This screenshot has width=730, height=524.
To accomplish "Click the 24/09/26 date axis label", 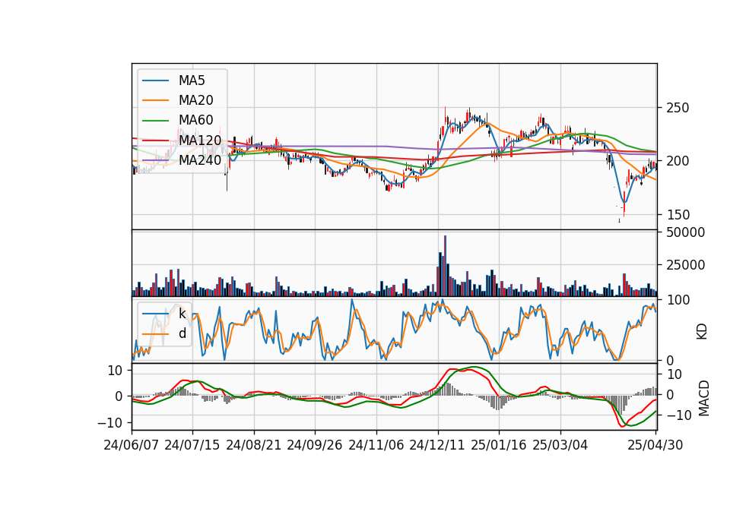I will point(314,445).
